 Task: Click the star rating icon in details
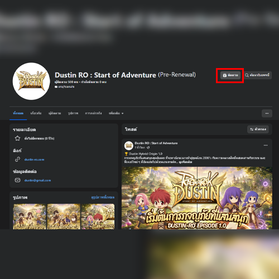point(17,138)
